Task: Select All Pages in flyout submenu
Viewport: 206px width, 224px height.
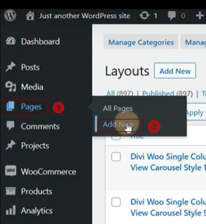Action: click(118, 108)
